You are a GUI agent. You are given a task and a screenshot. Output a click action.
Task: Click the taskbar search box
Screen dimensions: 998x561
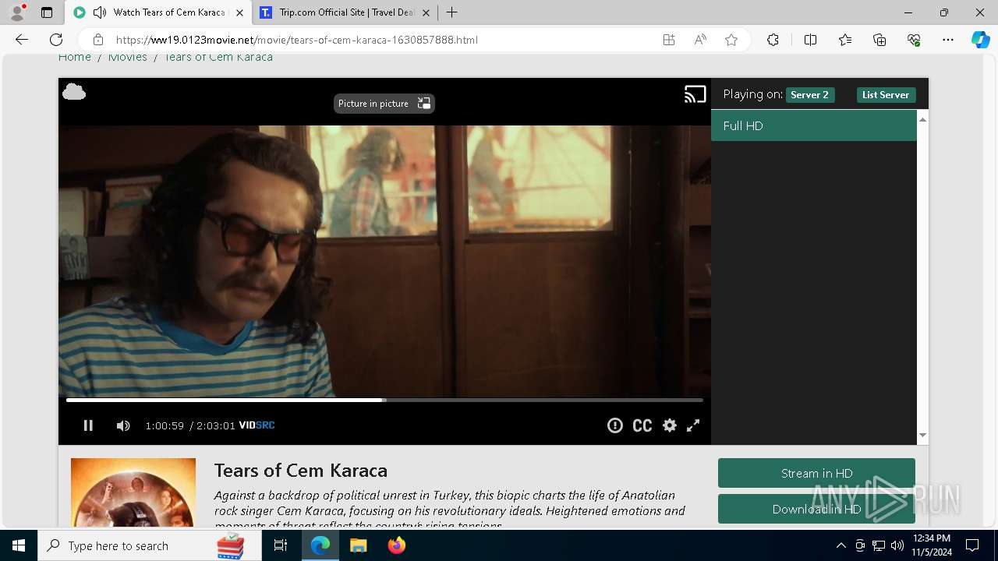tap(150, 545)
